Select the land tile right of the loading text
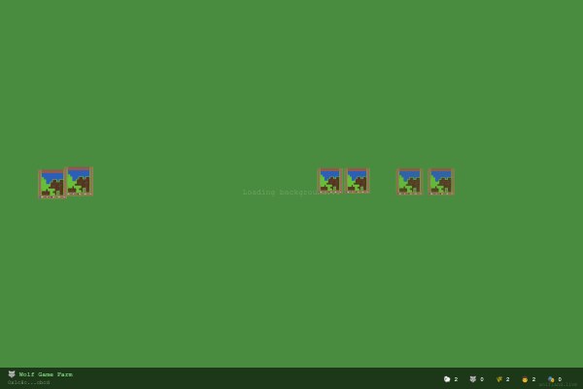The width and height of the screenshot is (583, 389). click(x=329, y=181)
